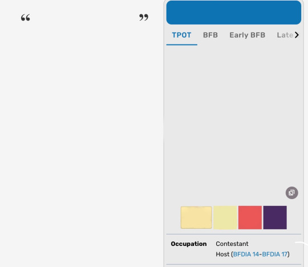Click the Contestant text
This screenshot has width=308, height=267.
(x=232, y=244)
